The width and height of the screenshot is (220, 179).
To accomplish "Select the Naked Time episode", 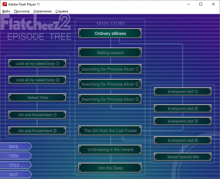I will 37,97.
